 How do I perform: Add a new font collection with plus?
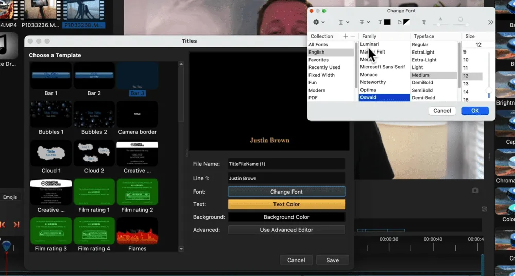click(345, 36)
